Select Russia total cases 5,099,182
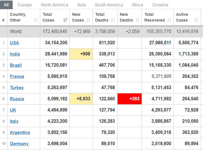Screen dimensions: 203x150 57,99
